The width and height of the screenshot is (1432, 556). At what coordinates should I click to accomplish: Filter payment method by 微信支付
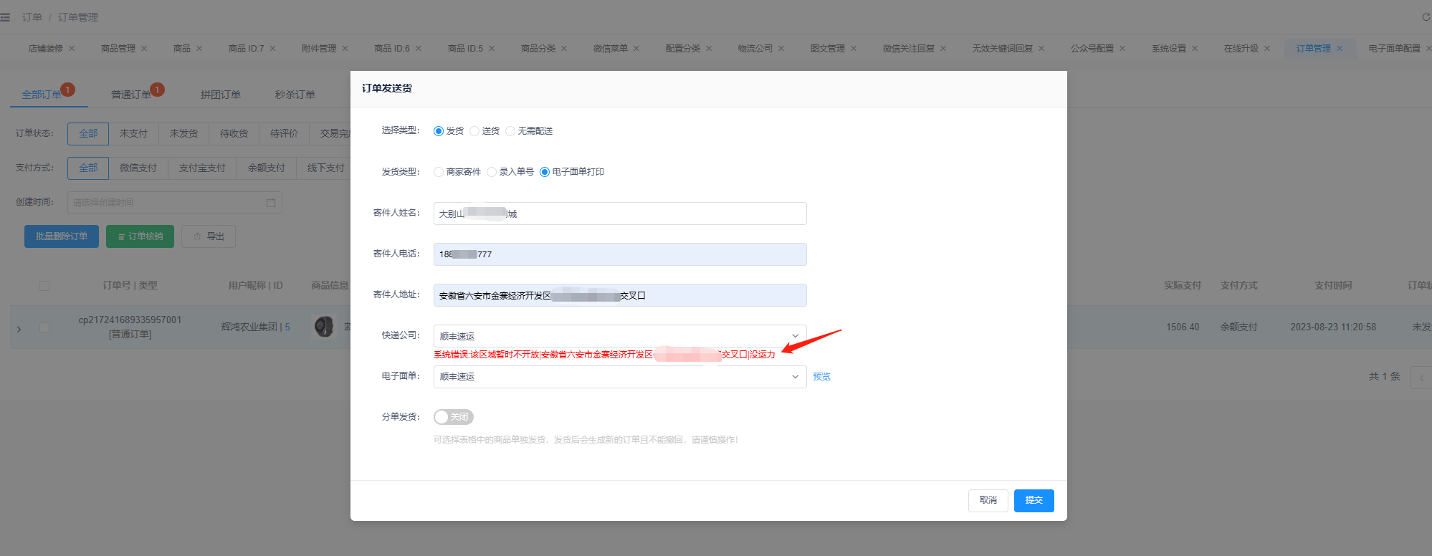(x=138, y=168)
